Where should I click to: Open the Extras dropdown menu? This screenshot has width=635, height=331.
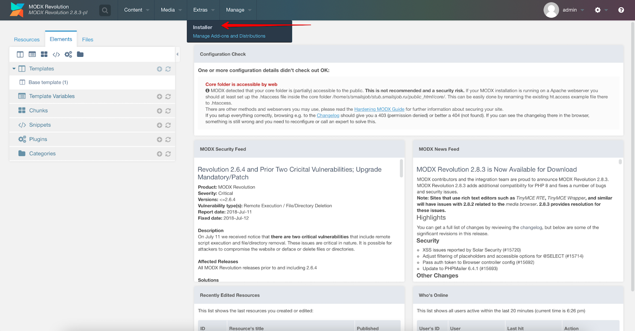[x=204, y=10]
